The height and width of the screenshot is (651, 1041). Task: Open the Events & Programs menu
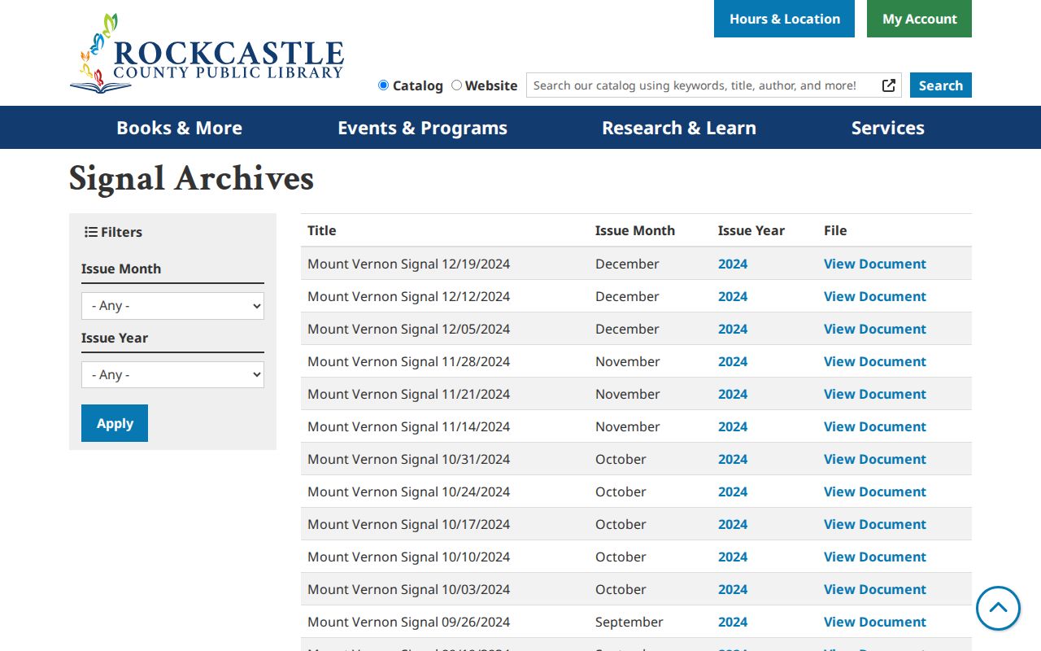pyautogui.click(x=422, y=128)
